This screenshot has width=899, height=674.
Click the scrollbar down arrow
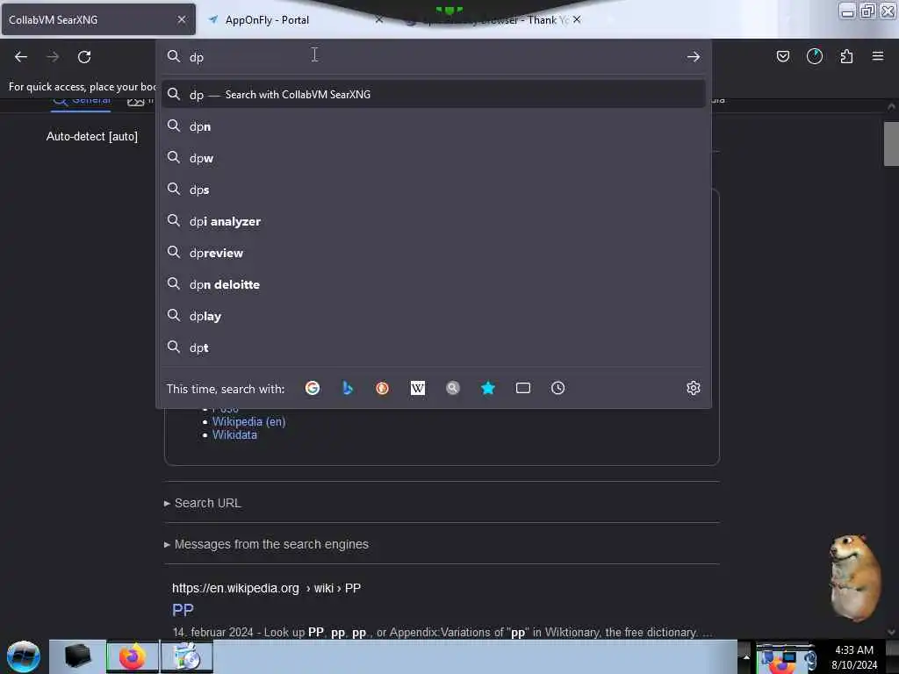point(891,632)
